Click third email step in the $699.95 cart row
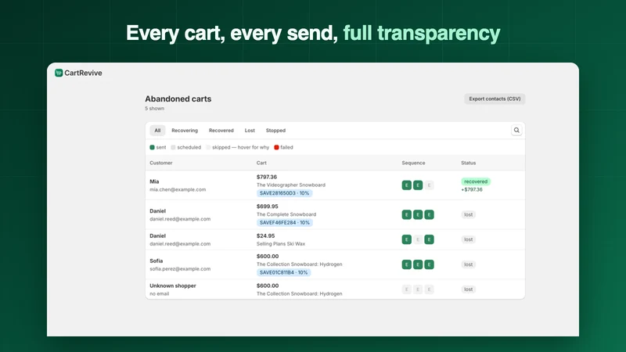The width and height of the screenshot is (626, 352). point(429,214)
